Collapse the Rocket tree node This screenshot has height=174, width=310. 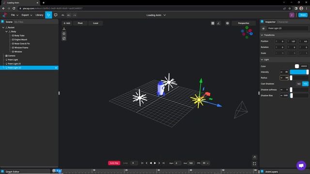(x=3, y=28)
